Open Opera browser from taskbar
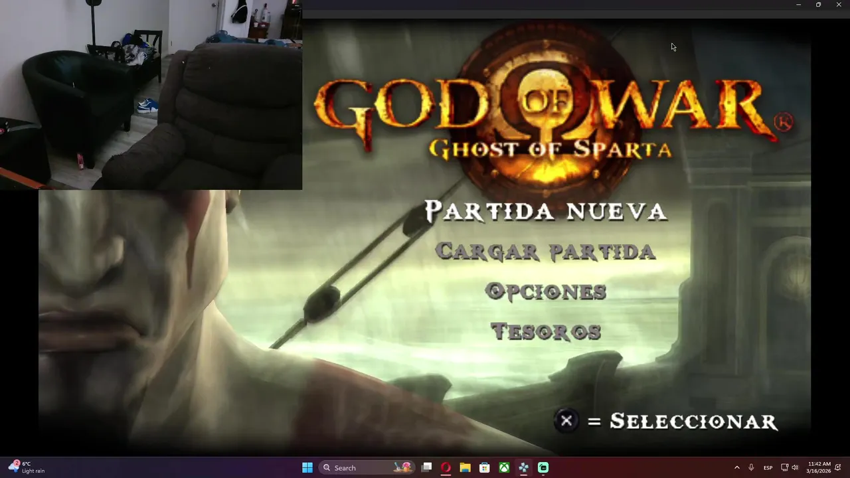Screen dimensions: 850x478 point(446,467)
